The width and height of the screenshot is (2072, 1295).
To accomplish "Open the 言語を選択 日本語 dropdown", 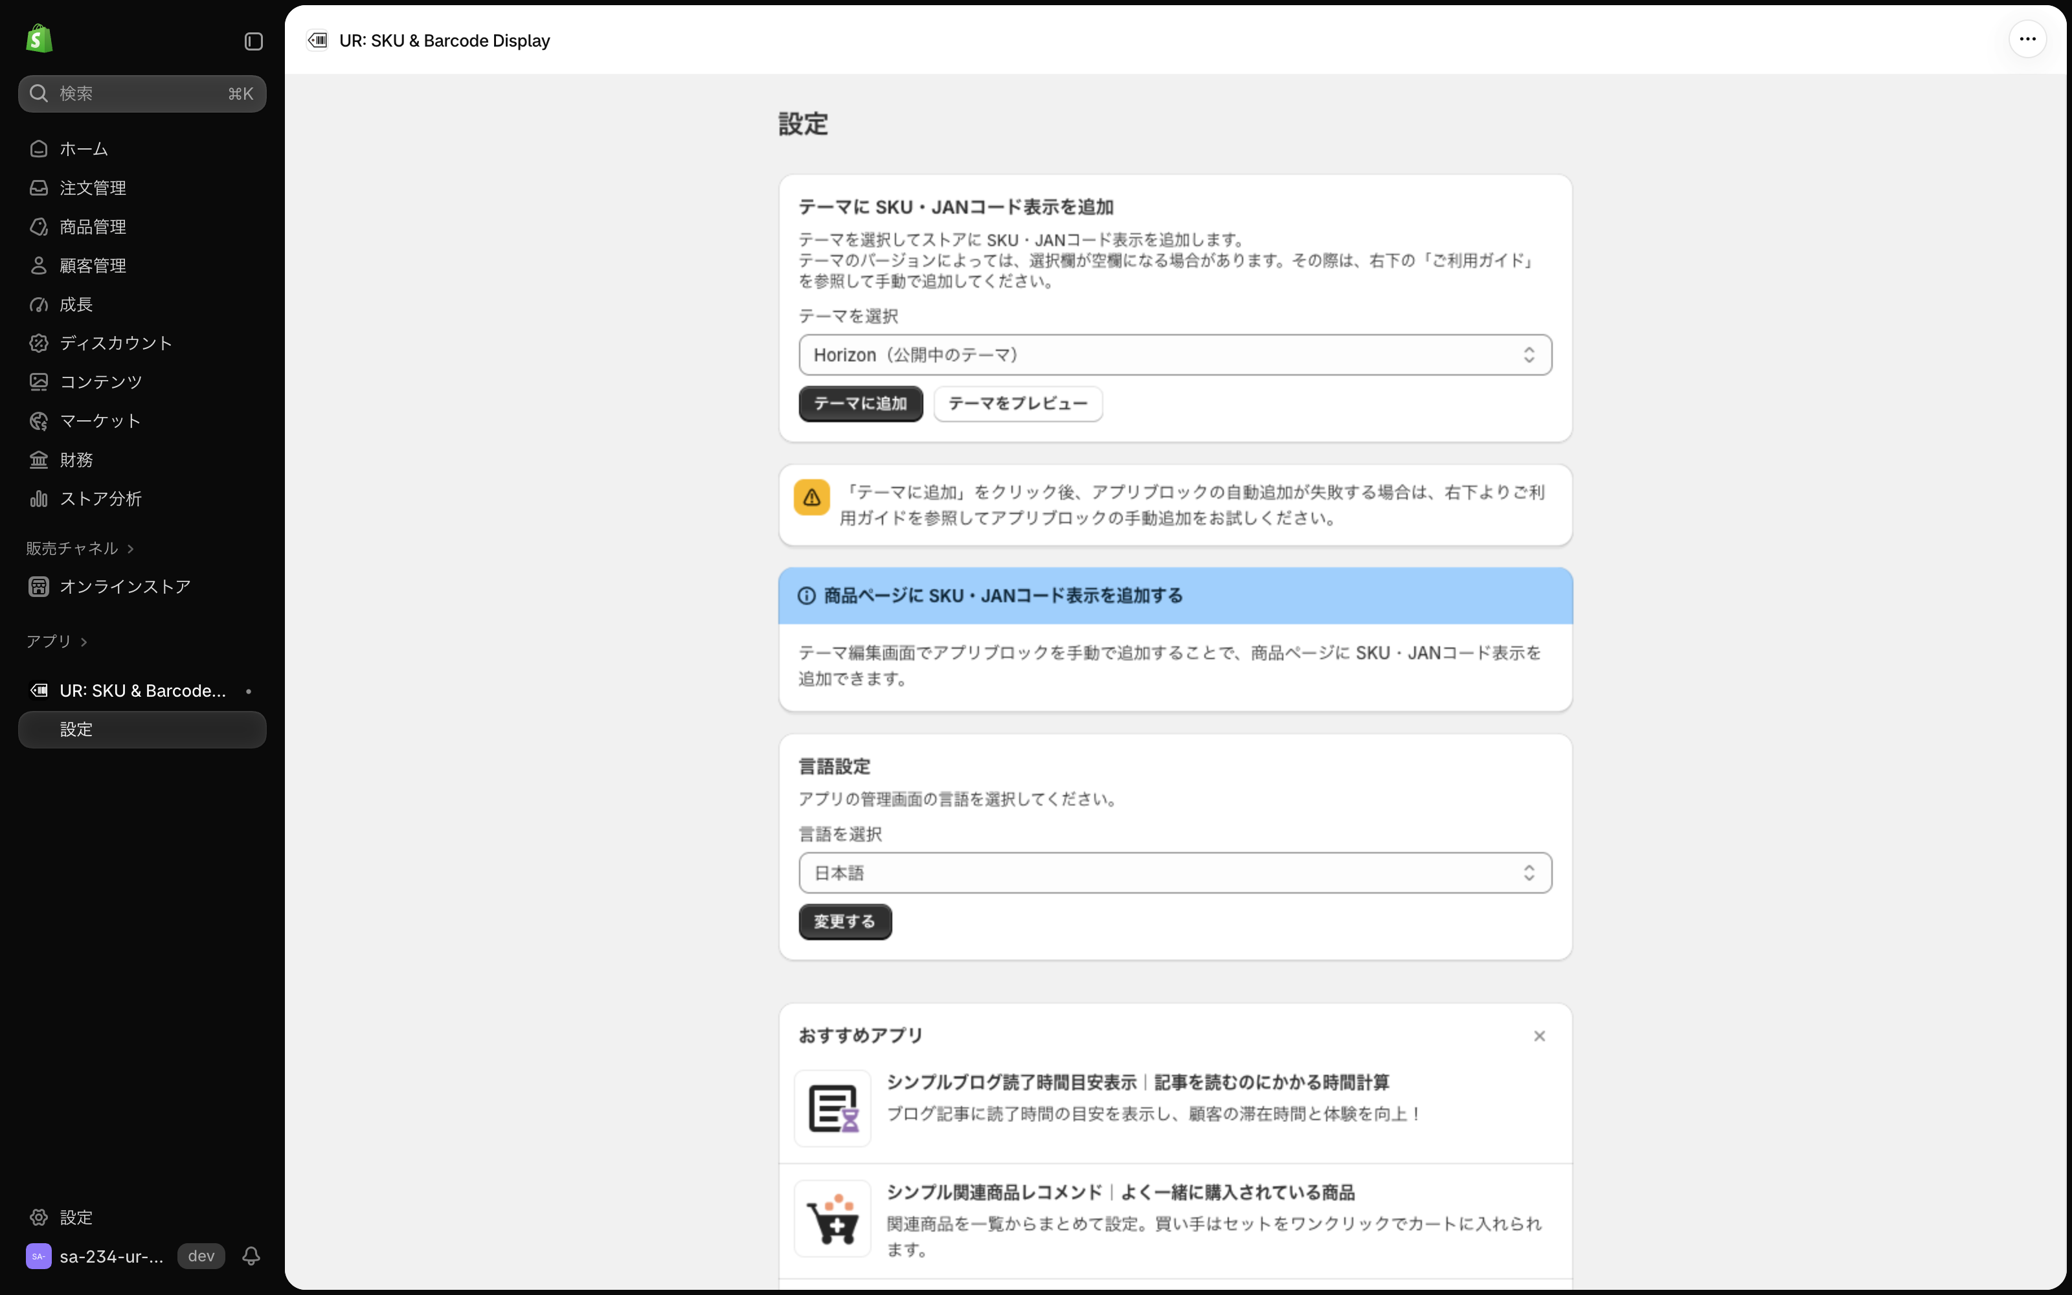I will pos(1175,873).
